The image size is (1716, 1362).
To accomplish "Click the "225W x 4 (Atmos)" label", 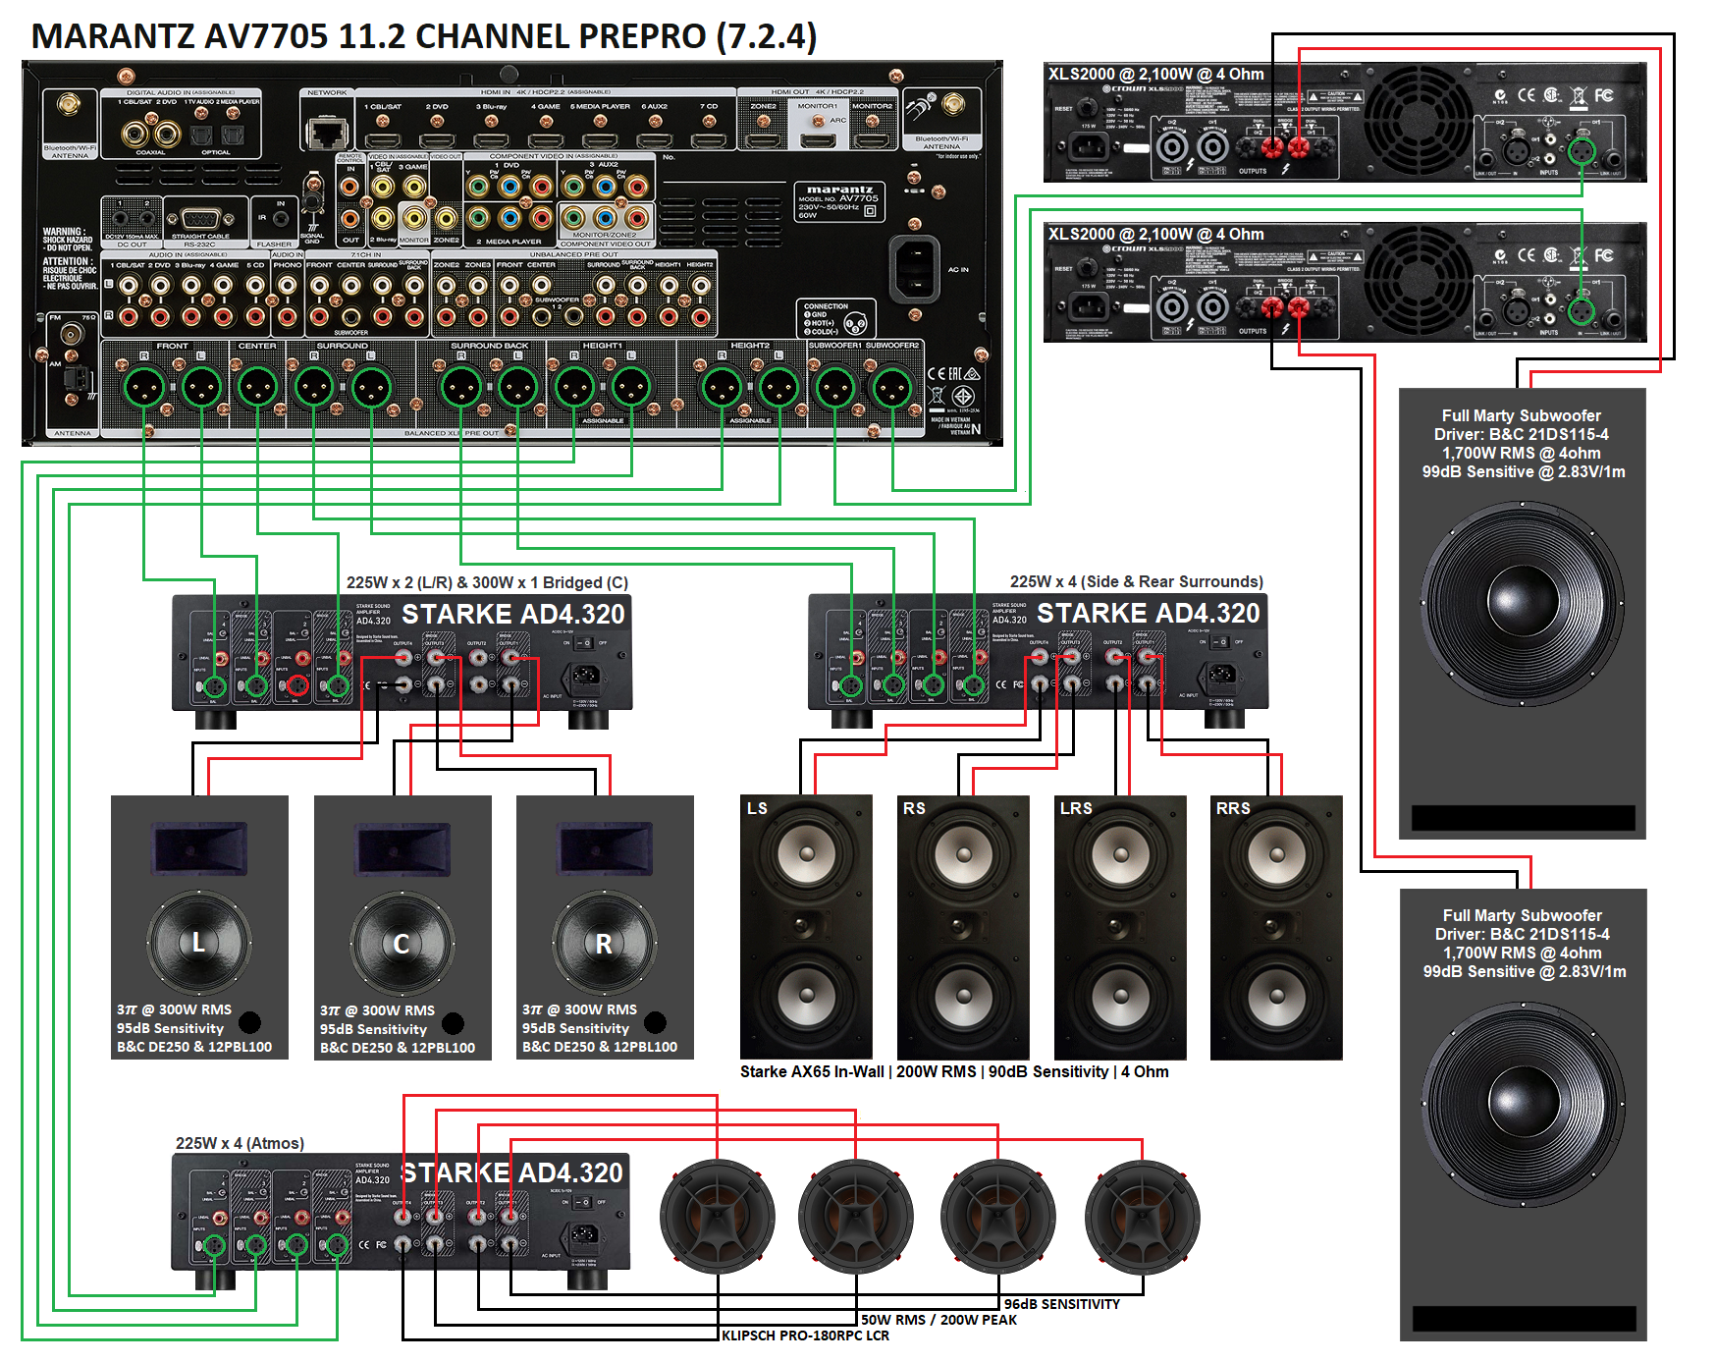I will tap(240, 1143).
